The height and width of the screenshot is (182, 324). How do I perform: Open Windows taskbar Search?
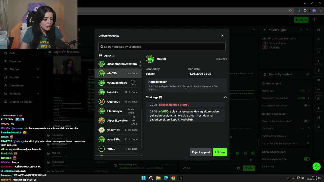pyautogui.click(x=151, y=178)
